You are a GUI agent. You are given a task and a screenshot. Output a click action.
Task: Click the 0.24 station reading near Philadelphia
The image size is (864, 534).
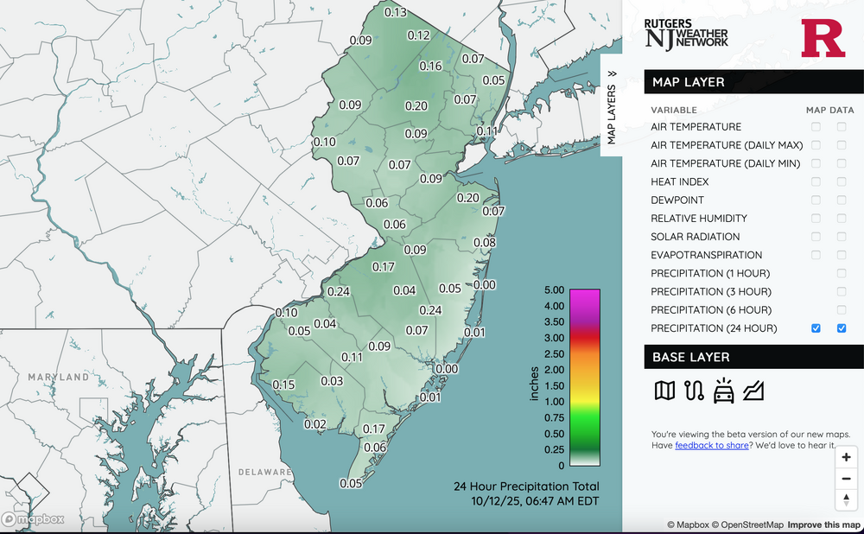point(339,291)
